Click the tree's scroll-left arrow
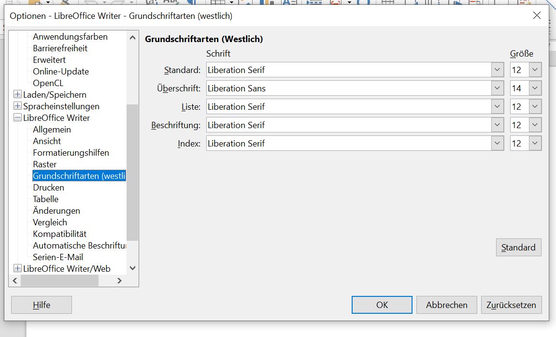Screen dimensions: 556x337 (15, 280)
